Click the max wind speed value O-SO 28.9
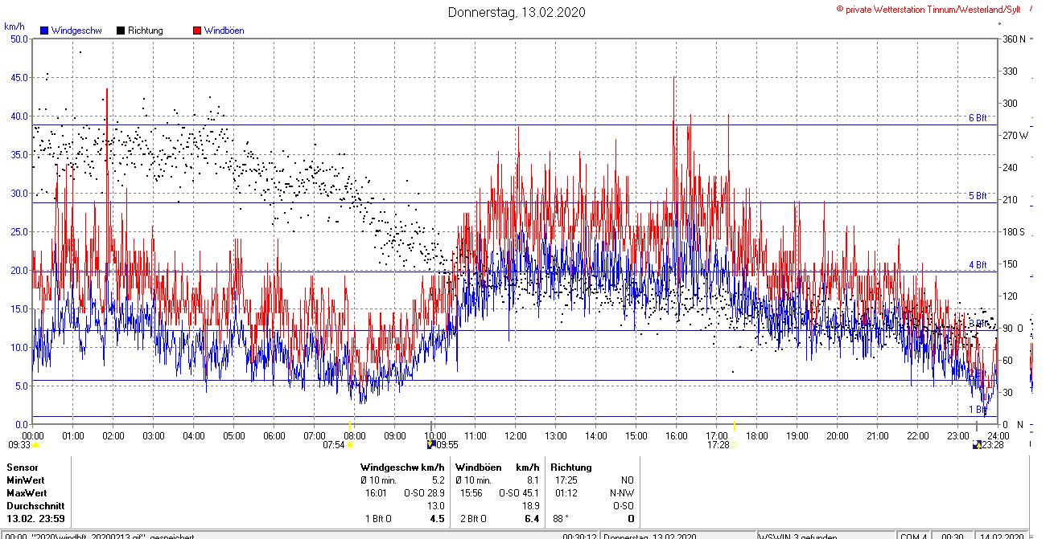This screenshot has height=539, width=1054. click(x=424, y=493)
